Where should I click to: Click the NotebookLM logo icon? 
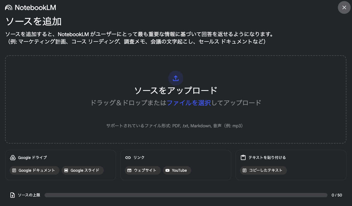pyautogui.click(x=9, y=8)
